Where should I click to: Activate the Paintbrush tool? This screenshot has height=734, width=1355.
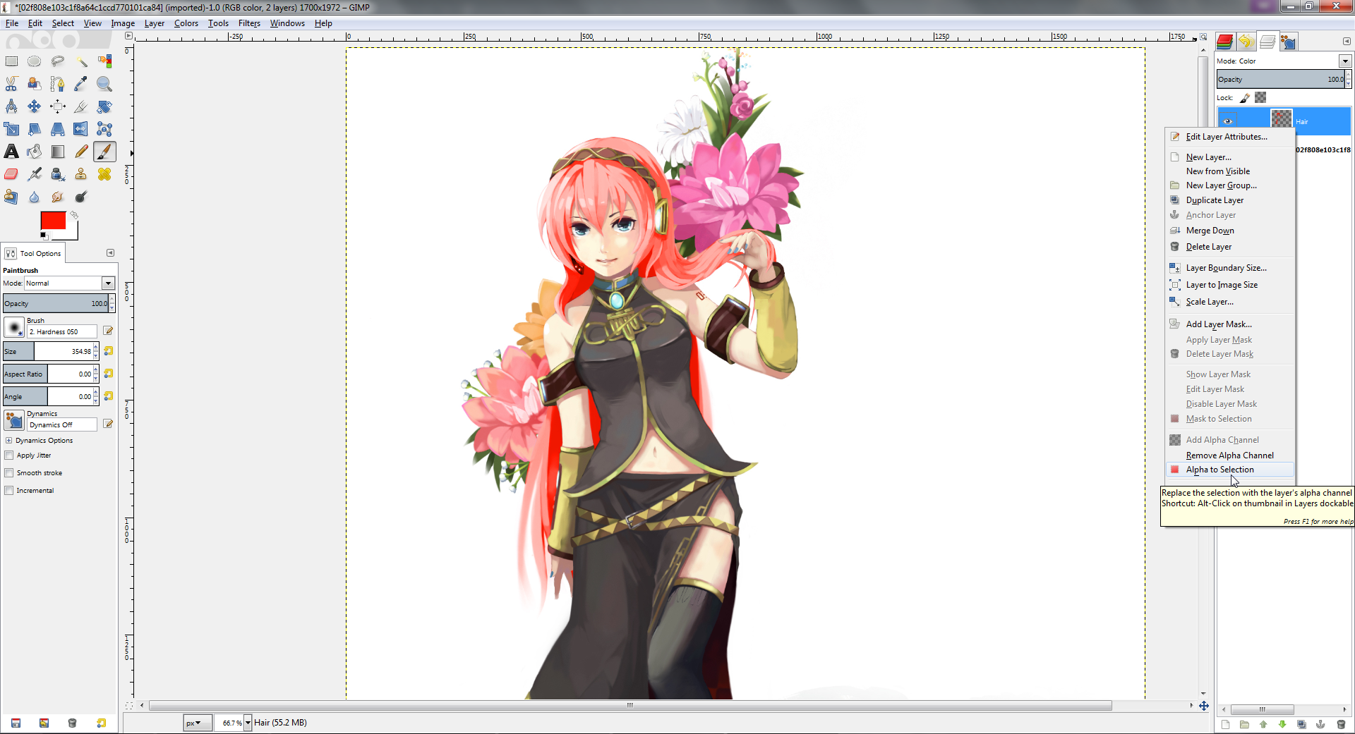104,152
